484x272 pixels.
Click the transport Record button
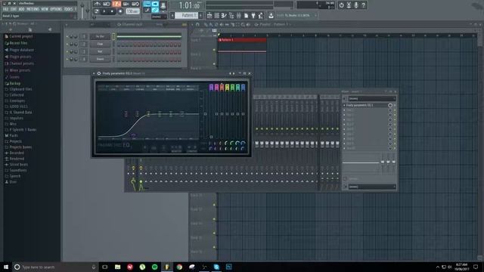tap(120, 11)
